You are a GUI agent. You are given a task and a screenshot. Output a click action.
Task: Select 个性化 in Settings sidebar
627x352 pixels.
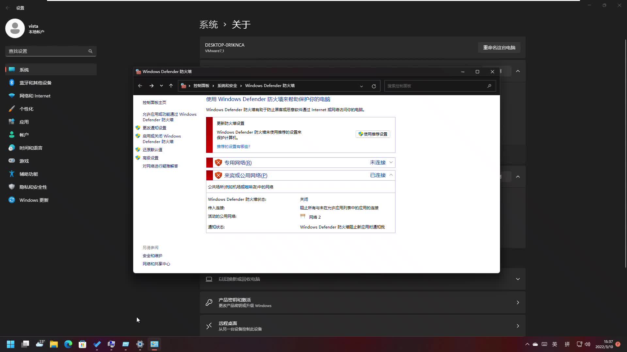point(51,109)
